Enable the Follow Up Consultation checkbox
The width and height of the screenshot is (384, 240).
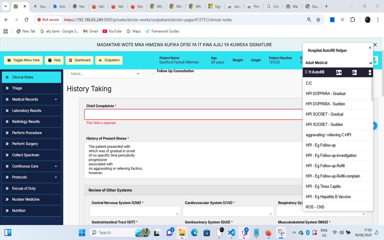[x=153, y=71]
